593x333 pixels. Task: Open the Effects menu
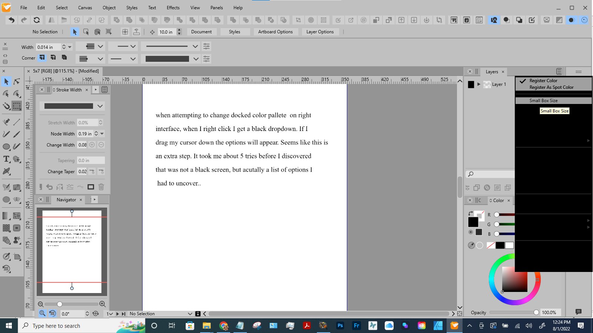[173, 7]
